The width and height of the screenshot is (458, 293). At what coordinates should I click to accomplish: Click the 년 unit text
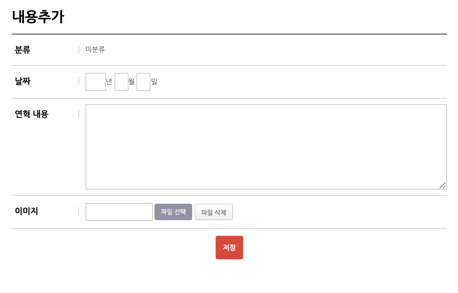(x=109, y=81)
